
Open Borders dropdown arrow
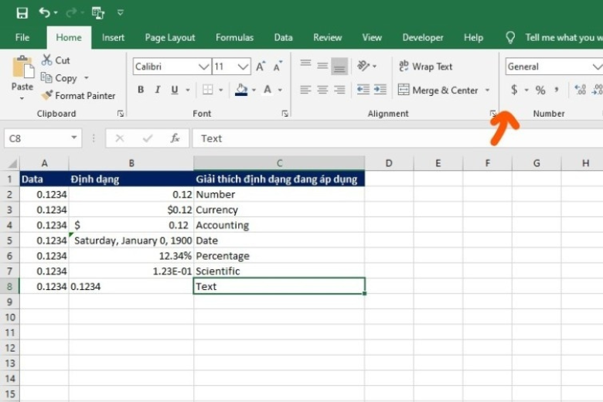221,90
